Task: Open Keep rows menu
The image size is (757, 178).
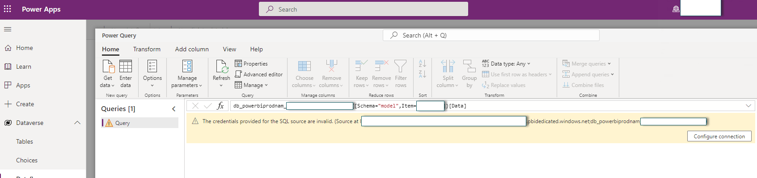Action: tap(361, 74)
